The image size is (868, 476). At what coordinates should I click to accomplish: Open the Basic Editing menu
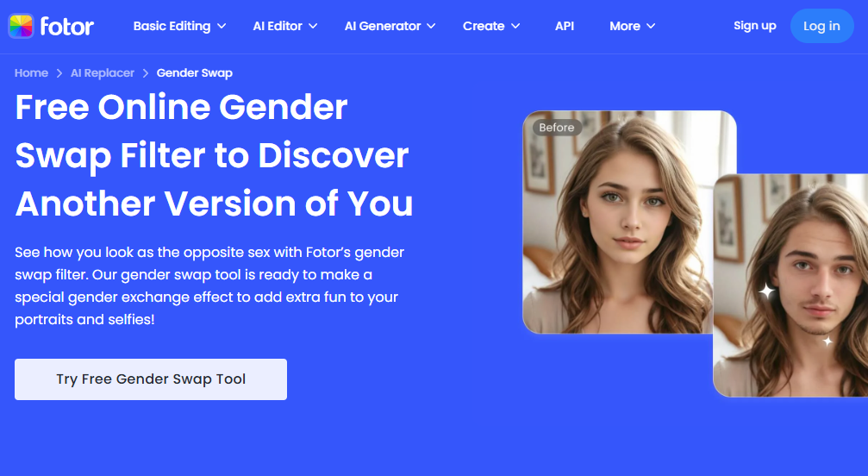172,26
